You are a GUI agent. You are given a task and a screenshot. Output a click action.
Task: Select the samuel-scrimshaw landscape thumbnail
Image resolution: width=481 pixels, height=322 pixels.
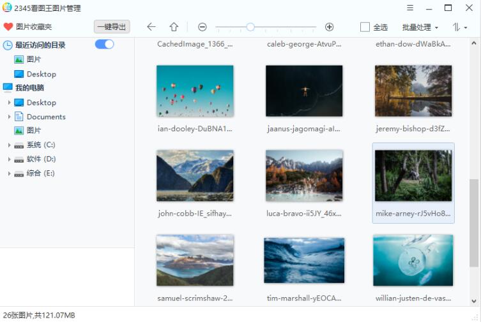[195, 261]
